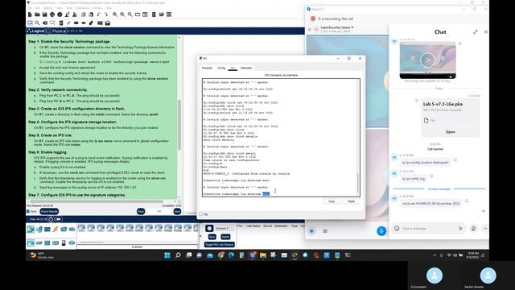Image resolution: width=515 pixels, height=290 pixels.
Task: Open Microsoft Edge from the taskbar
Action: (231, 255)
